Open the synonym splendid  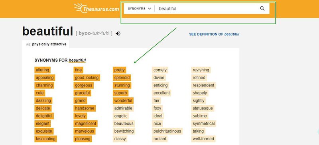click(x=122, y=78)
